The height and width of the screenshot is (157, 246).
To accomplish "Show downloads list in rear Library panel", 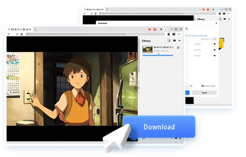I will [x=220, y=19].
